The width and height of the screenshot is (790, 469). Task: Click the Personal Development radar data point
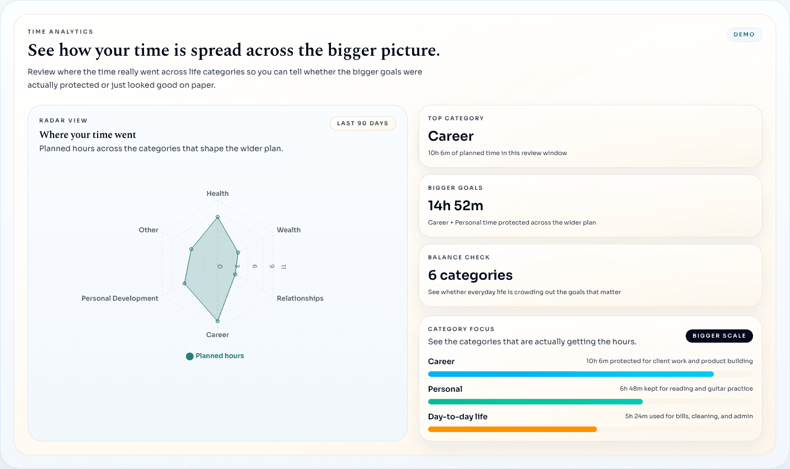click(x=185, y=284)
